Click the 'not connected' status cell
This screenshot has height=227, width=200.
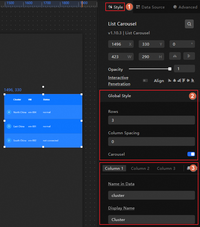[51, 141]
